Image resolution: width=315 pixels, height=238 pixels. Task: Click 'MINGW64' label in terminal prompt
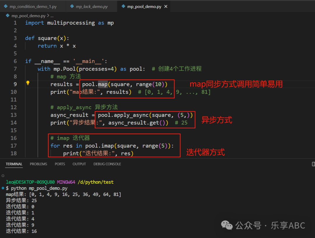[66, 182]
